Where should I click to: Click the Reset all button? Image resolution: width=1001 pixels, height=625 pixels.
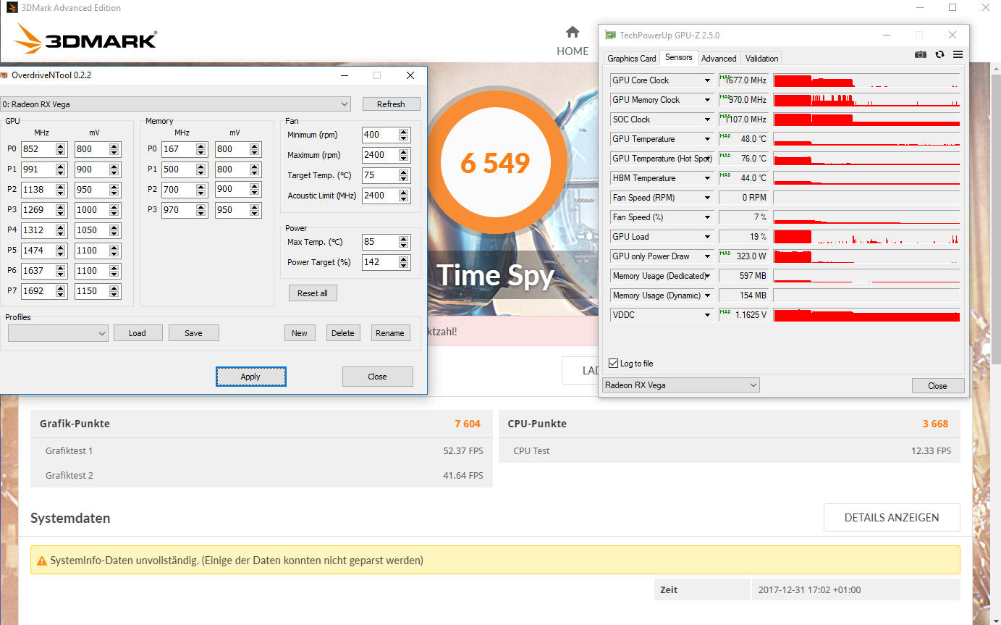click(313, 293)
